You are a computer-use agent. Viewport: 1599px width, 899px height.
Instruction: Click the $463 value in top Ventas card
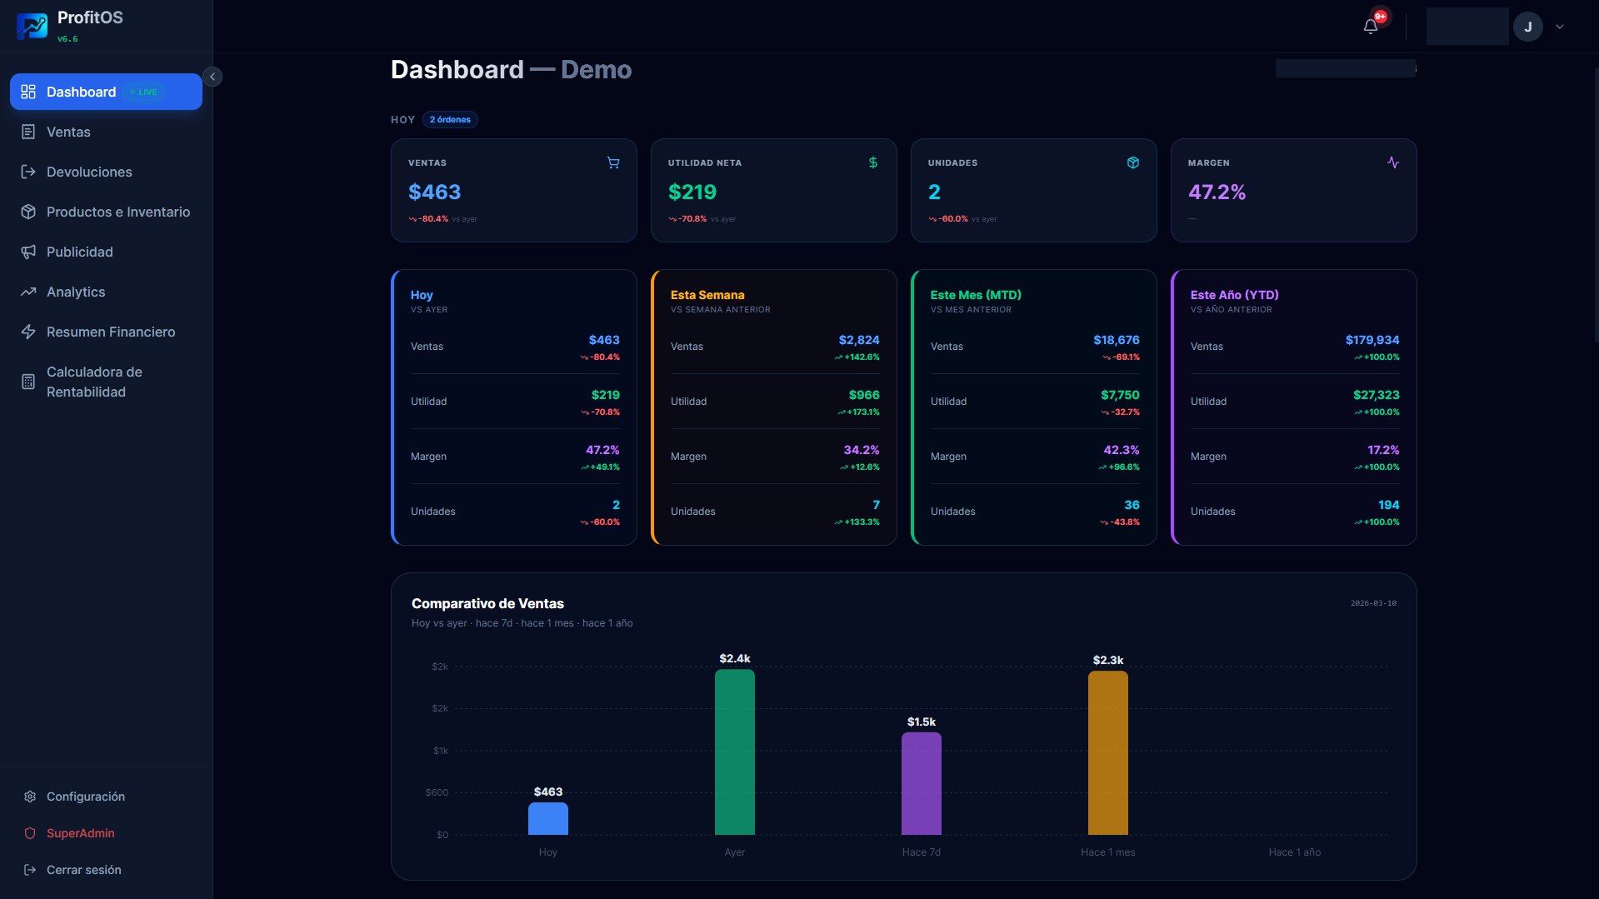coord(434,192)
